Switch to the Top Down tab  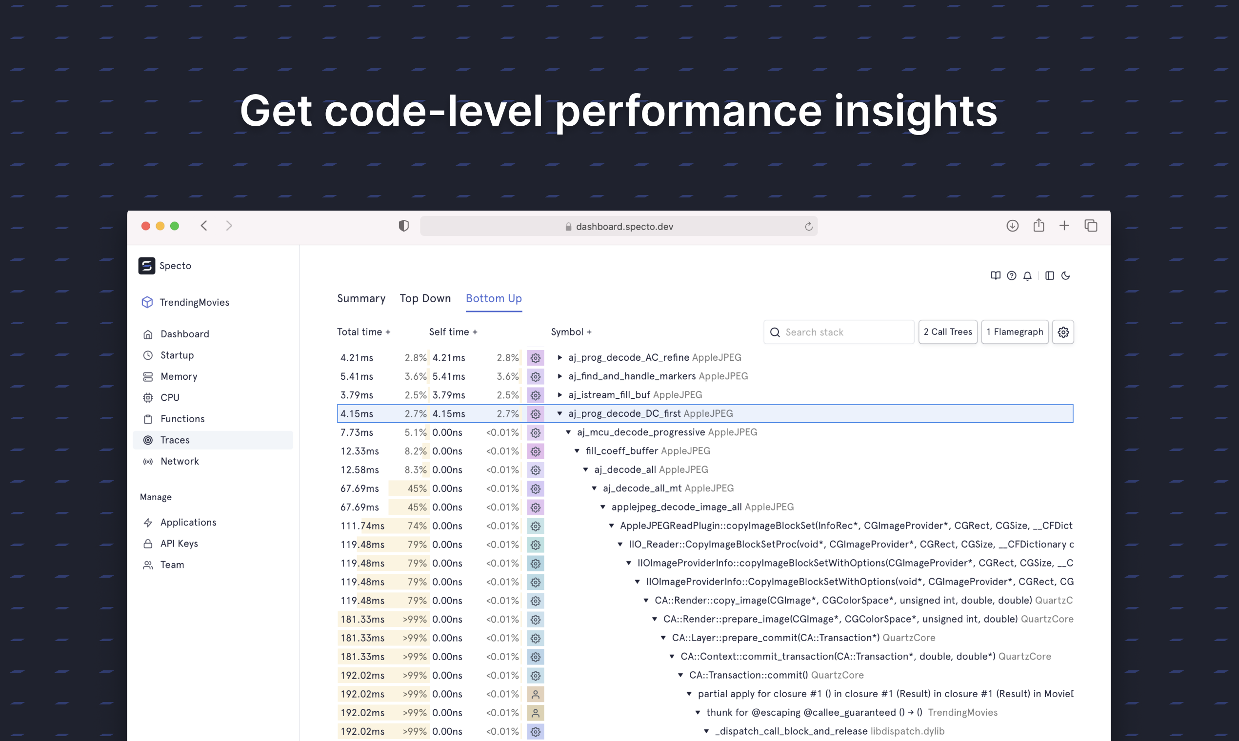point(425,298)
